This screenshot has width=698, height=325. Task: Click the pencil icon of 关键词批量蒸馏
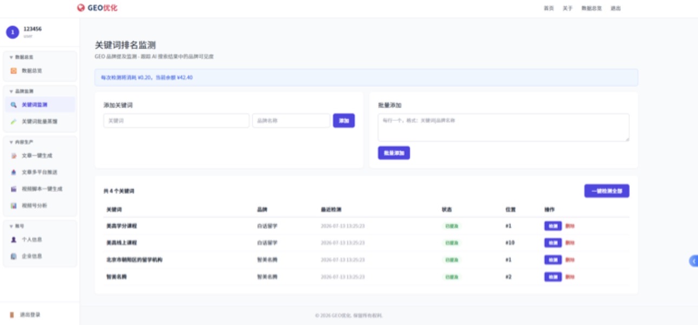click(14, 122)
